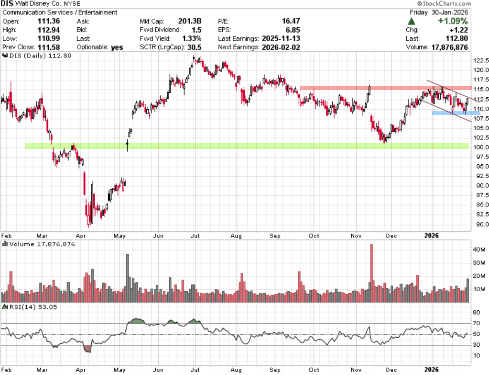This screenshot has width=489, height=375.
Task: Click the NYSE exchange label
Action: click(x=72, y=4)
